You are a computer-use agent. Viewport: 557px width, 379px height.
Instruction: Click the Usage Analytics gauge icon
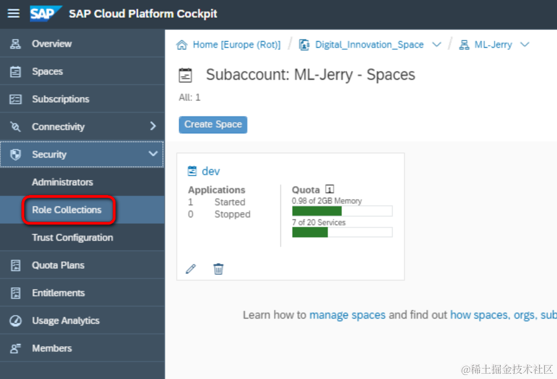16,321
